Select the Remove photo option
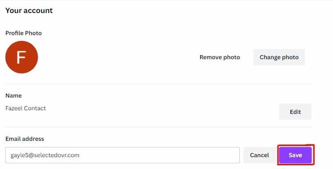Viewport: 333px width, 169px height. click(x=220, y=57)
